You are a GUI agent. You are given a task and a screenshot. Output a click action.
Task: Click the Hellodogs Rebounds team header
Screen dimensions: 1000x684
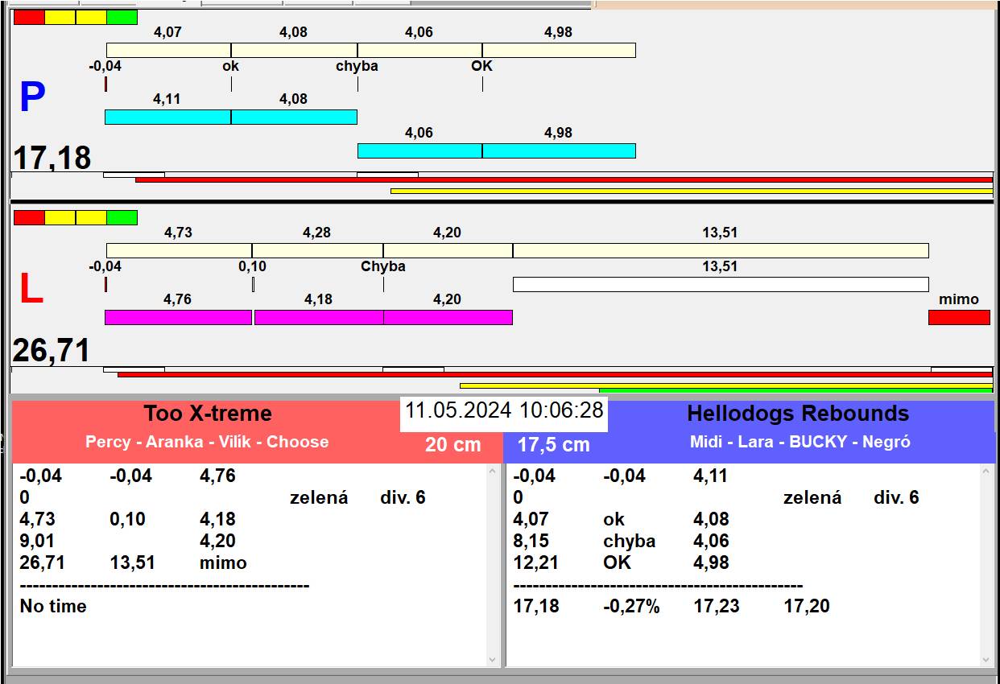797,414
